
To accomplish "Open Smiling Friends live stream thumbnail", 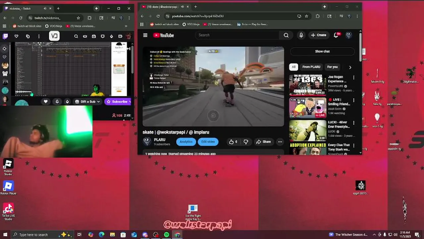I will point(308,108).
